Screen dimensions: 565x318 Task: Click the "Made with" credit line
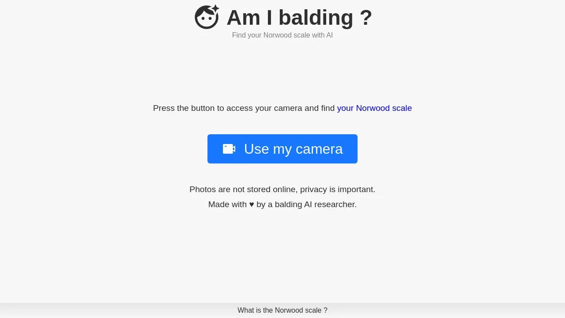(227, 204)
